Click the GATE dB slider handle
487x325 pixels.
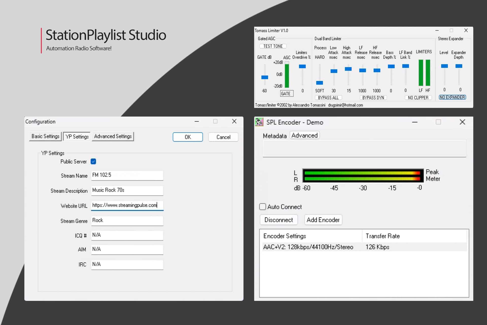tap(265, 77)
